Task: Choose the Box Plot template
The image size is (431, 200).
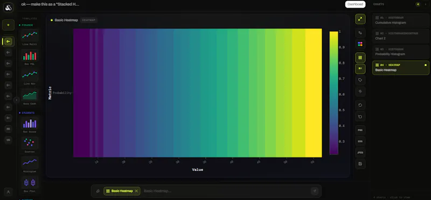Action: (30, 184)
